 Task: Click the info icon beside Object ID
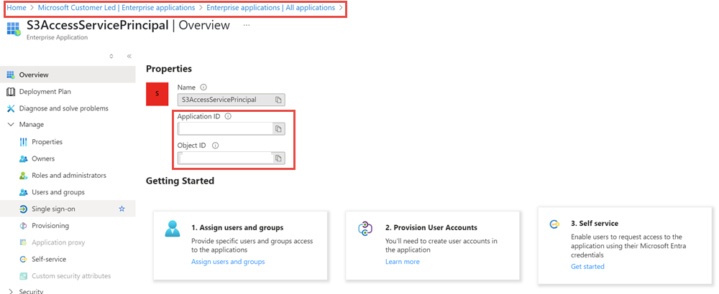(215, 146)
